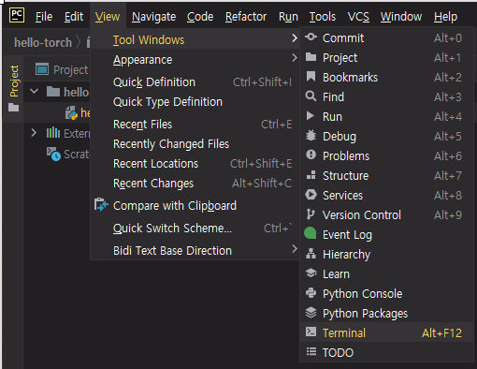The width and height of the screenshot is (477, 369).
Task: Click the Debug bug icon
Action: click(x=311, y=136)
